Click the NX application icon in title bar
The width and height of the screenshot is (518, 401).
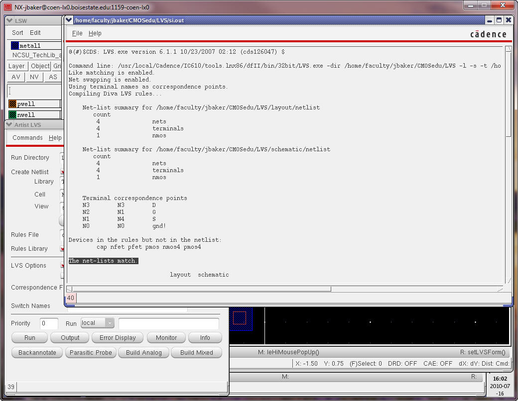tap(7, 7)
